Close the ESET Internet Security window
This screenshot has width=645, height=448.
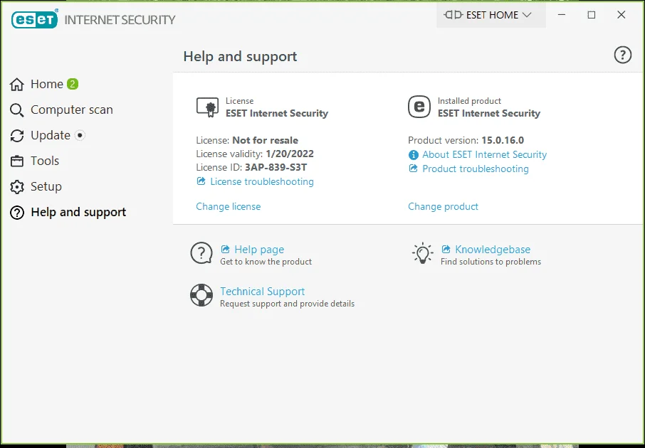(x=621, y=15)
